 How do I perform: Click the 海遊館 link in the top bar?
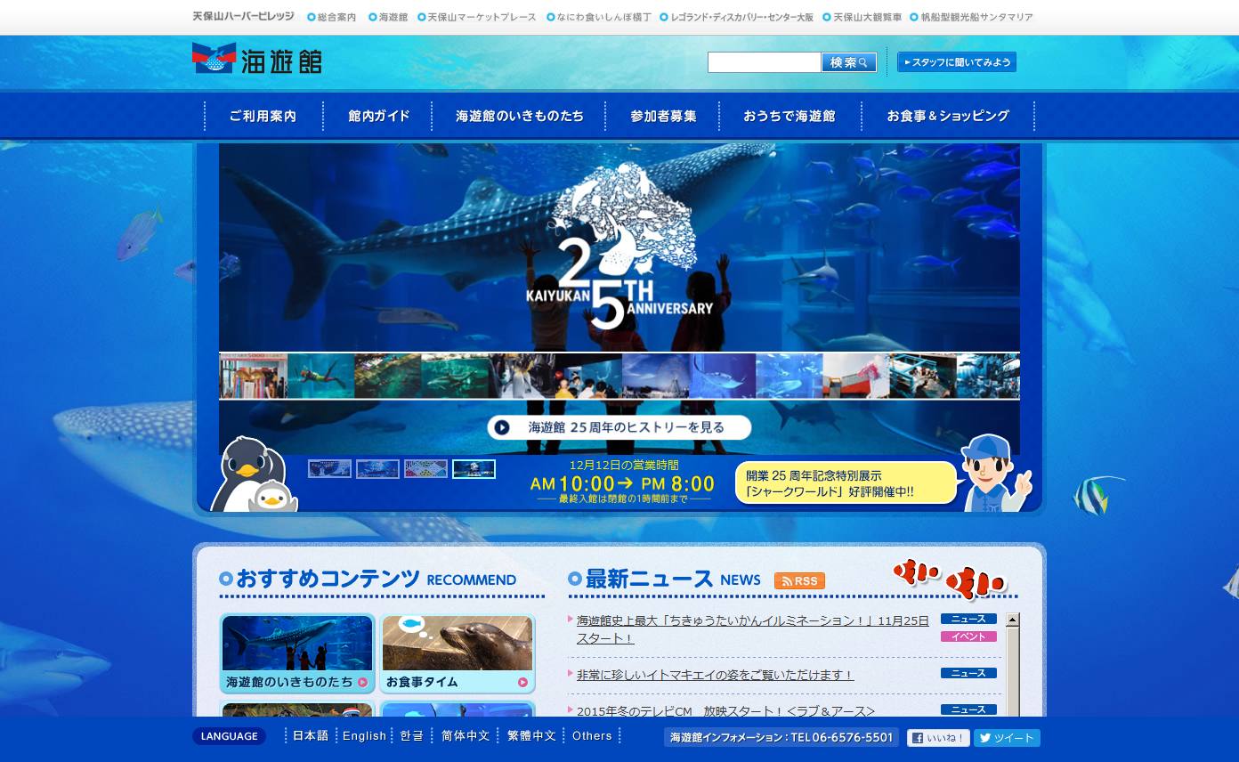click(393, 17)
